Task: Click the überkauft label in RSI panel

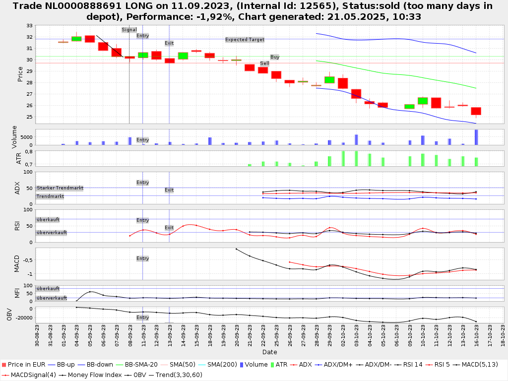Action: (48, 219)
